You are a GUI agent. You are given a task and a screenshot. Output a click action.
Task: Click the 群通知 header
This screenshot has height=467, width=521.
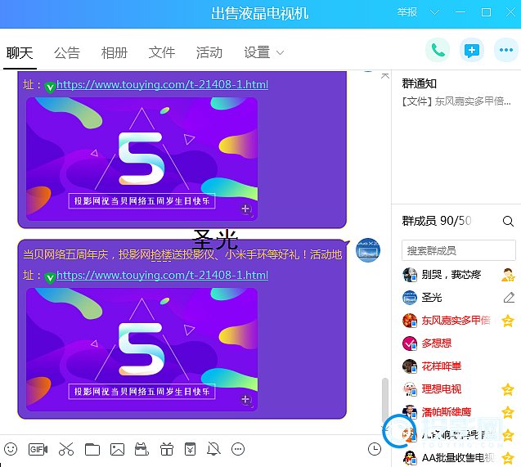coord(420,83)
